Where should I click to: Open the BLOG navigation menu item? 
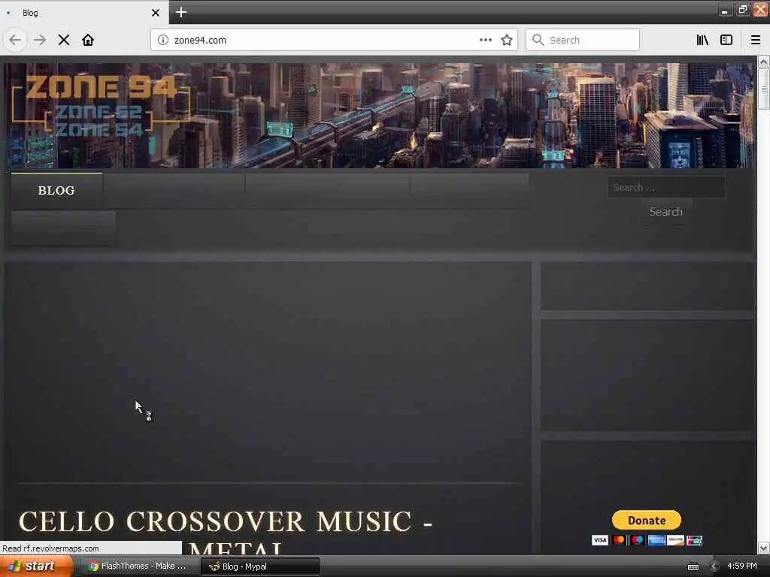[x=56, y=190]
